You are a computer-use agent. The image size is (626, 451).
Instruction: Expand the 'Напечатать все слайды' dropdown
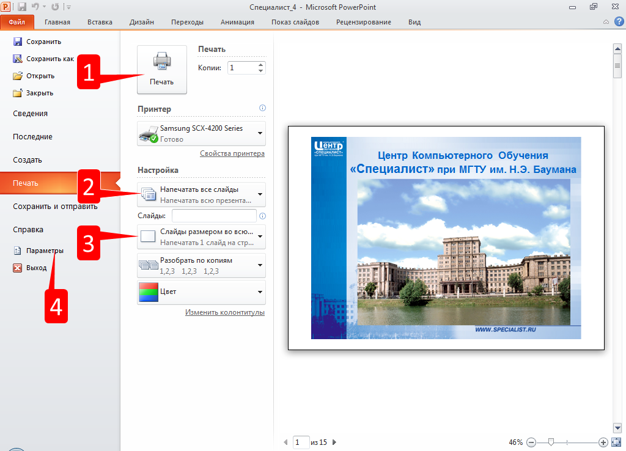(201, 194)
